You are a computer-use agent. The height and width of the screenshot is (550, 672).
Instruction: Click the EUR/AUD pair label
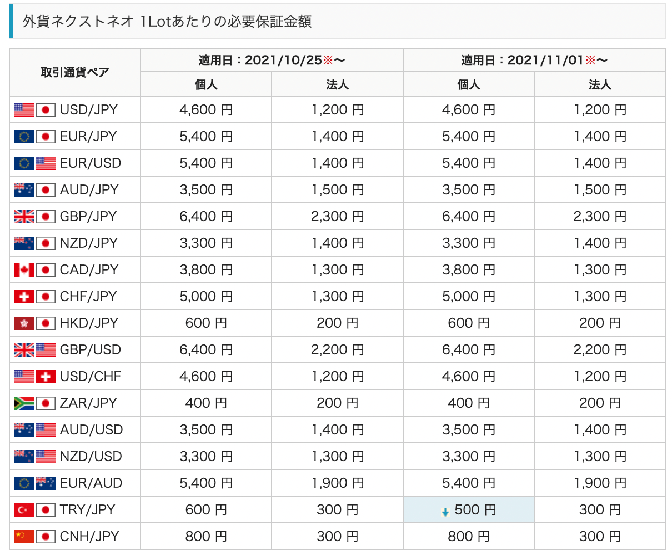coord(91,483)
